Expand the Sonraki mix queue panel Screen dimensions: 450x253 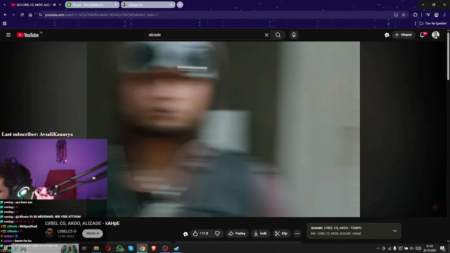click(395, 231)
